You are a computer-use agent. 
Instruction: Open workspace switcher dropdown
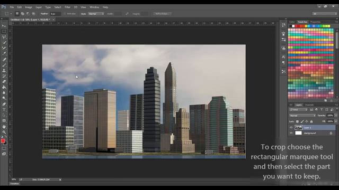[325, 14]
